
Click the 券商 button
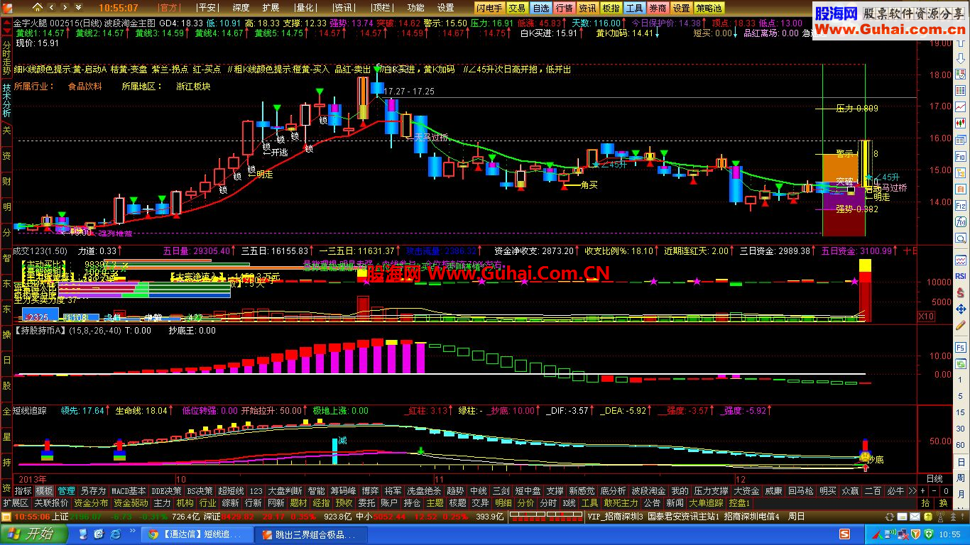pos(658,8)
